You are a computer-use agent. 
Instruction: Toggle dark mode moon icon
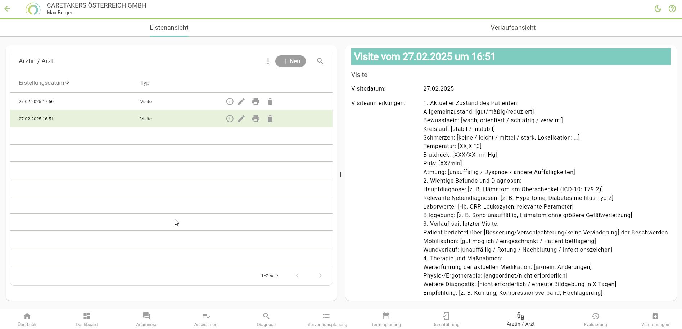658,9
